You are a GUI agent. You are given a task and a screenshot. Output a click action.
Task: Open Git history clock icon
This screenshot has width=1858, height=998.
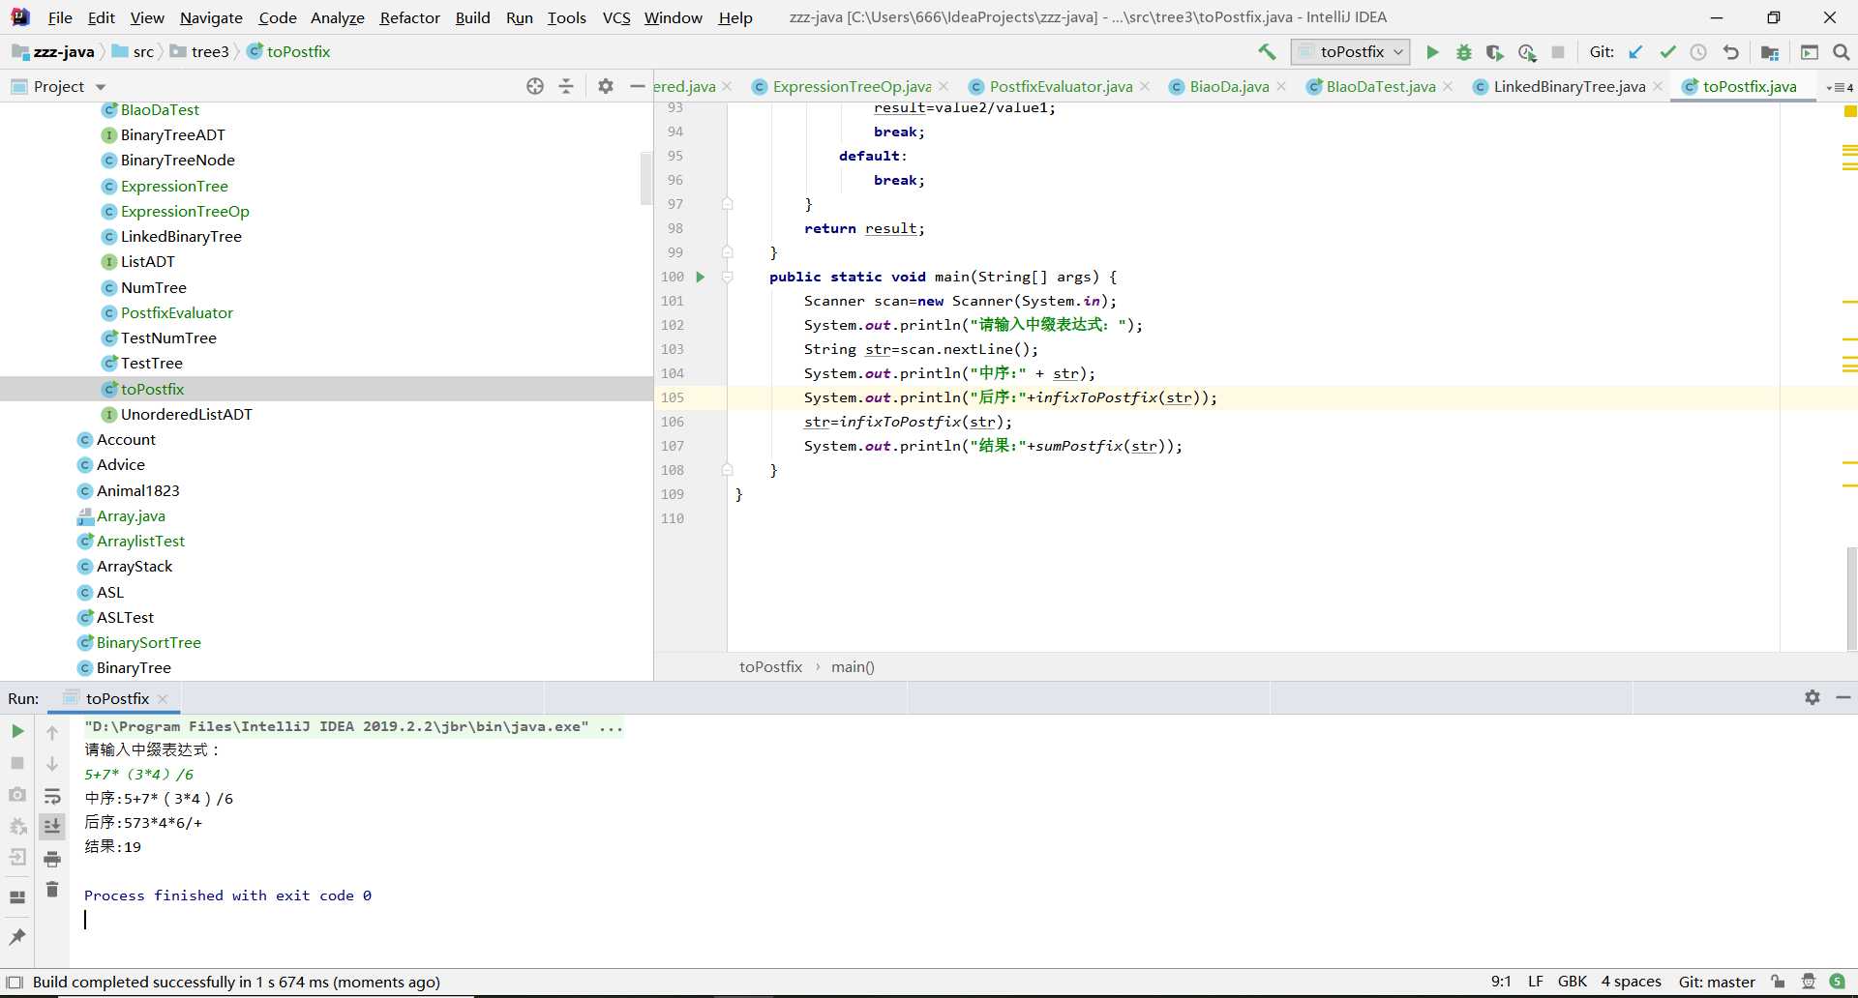(1698, 52)
